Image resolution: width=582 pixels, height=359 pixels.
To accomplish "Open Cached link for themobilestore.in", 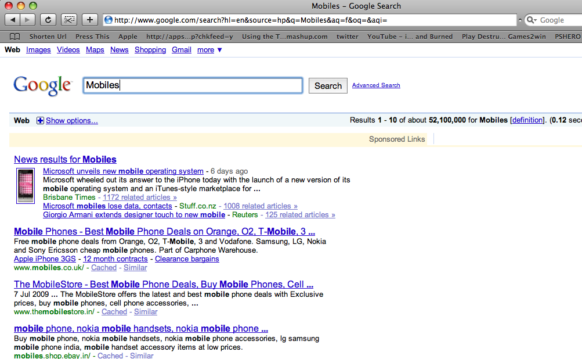I will pyautogui.click(x=114, y=312).
